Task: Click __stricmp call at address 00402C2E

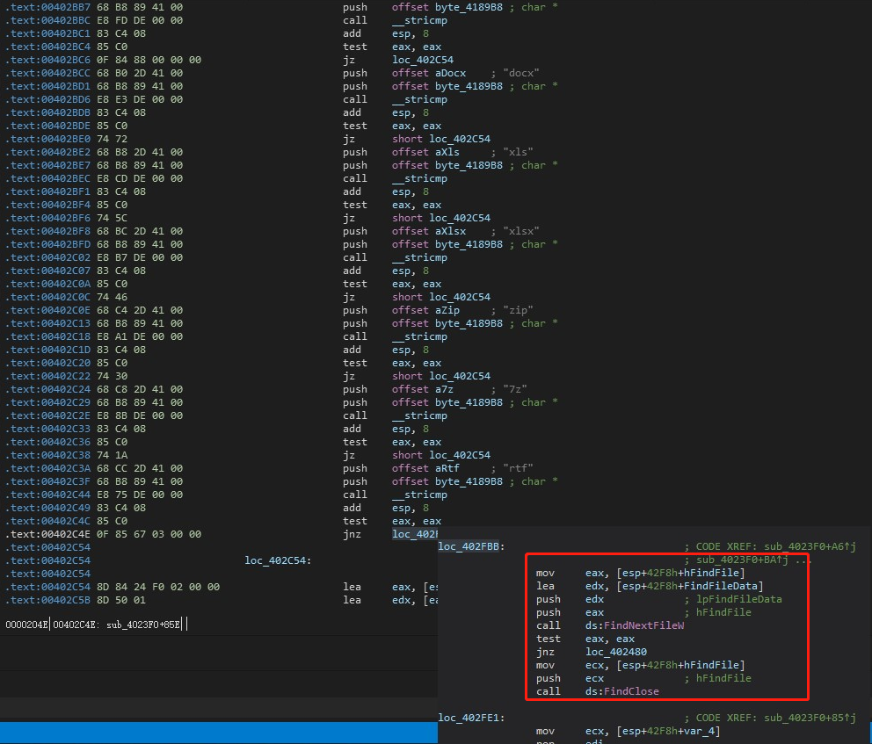Action: coord(419,415)
